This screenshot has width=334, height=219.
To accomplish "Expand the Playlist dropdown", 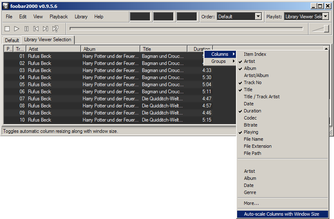I will [326, 16].
